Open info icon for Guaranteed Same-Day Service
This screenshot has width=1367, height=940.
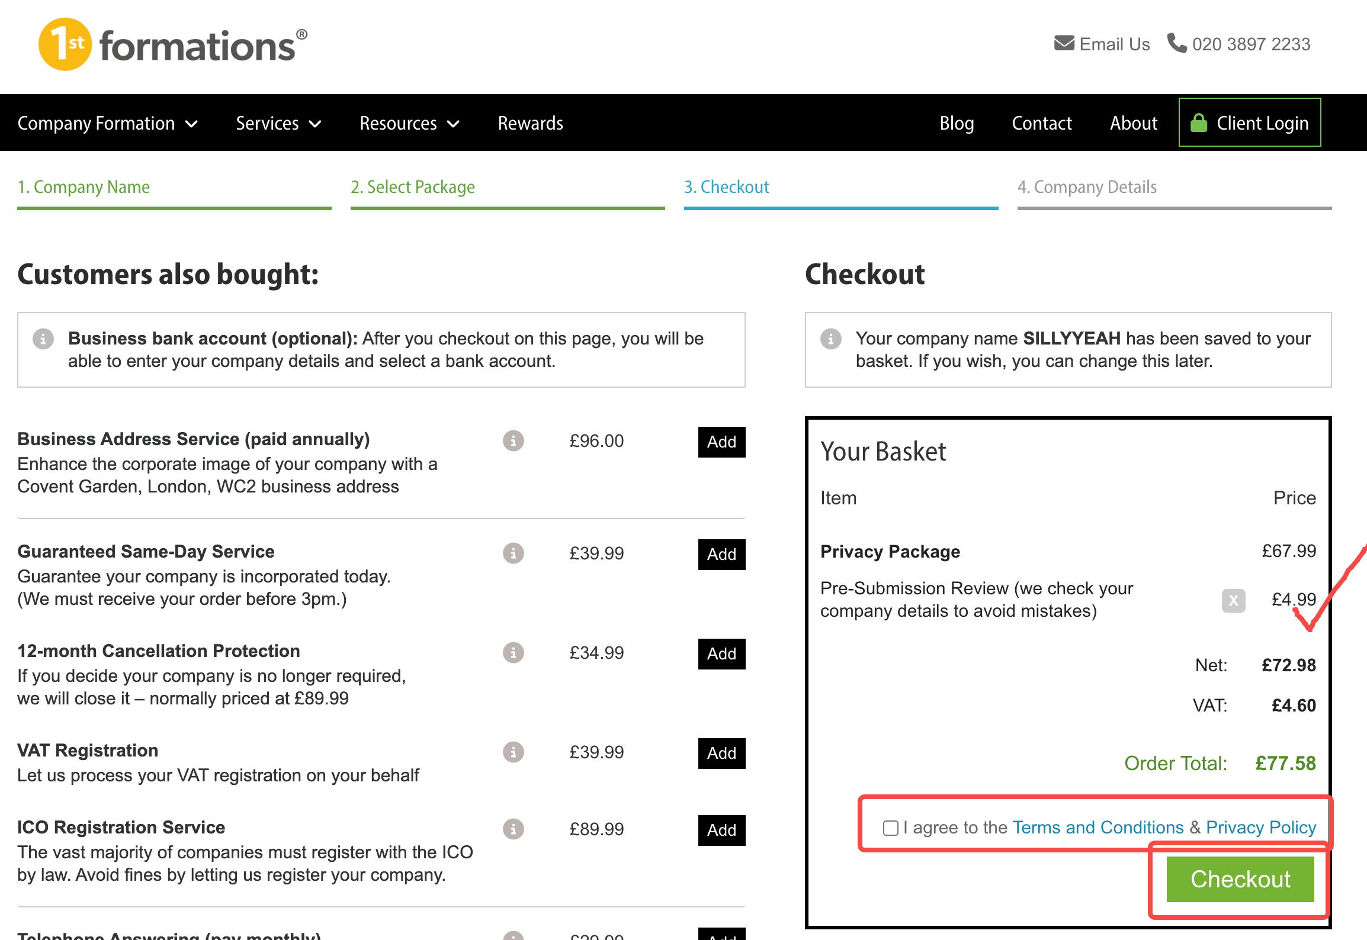tap(514, 553)
